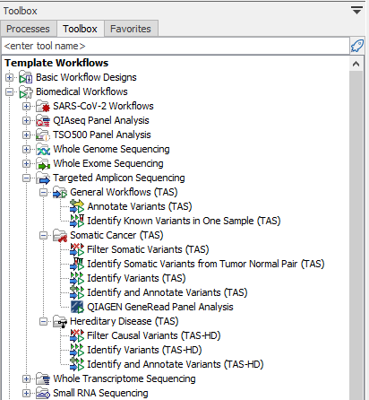Select 'Filter Somatic Variants (TAS)' text
The image size is (369, 400).
[x=148, y=249]
